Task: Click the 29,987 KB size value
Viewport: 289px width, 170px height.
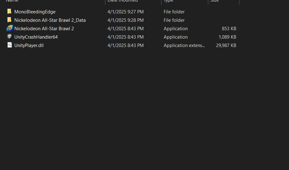Action: point(226,45)
